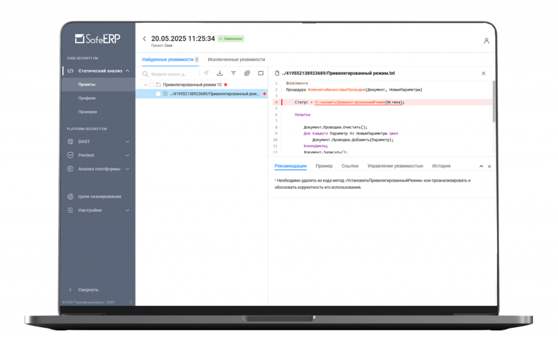Tick the checkbox for Привилегированный режим 1С folder
Image resolution: width=558 pixels, height=343 pixels.
(x=151, y=85)
